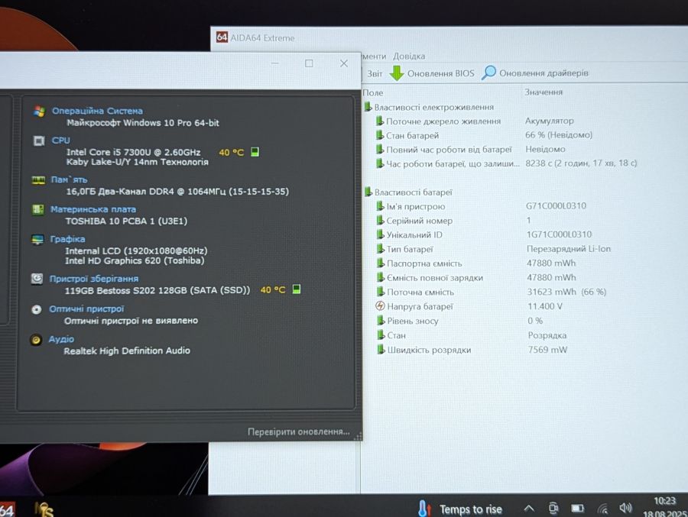Click the CPU chip icon in Speccy
The height and width of the screenshot is (517, 688).
pos(39,141)
